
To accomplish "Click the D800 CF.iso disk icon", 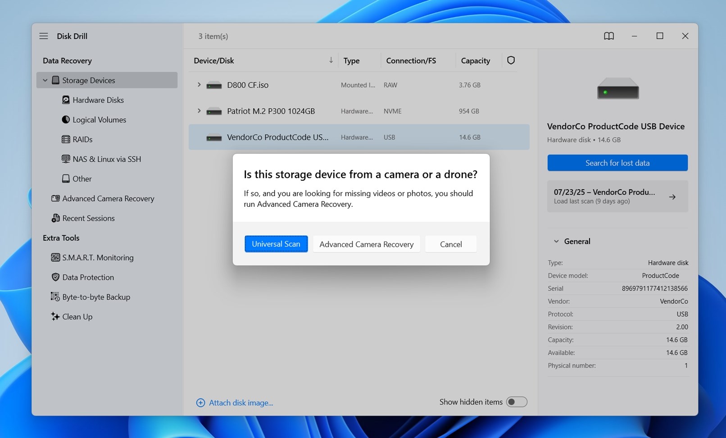I will [214, 85].
